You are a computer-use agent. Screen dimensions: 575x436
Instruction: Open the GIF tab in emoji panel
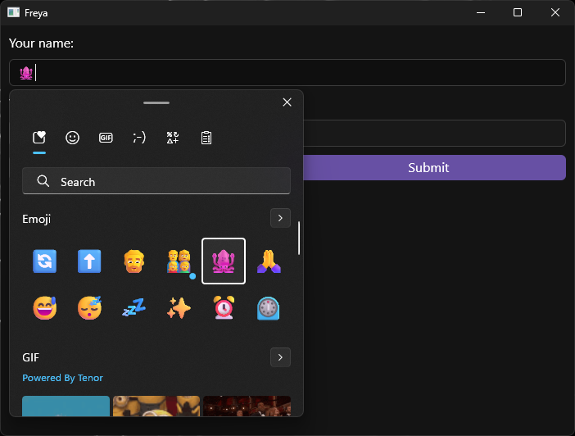pyautogui.click(x=106, y=138)
